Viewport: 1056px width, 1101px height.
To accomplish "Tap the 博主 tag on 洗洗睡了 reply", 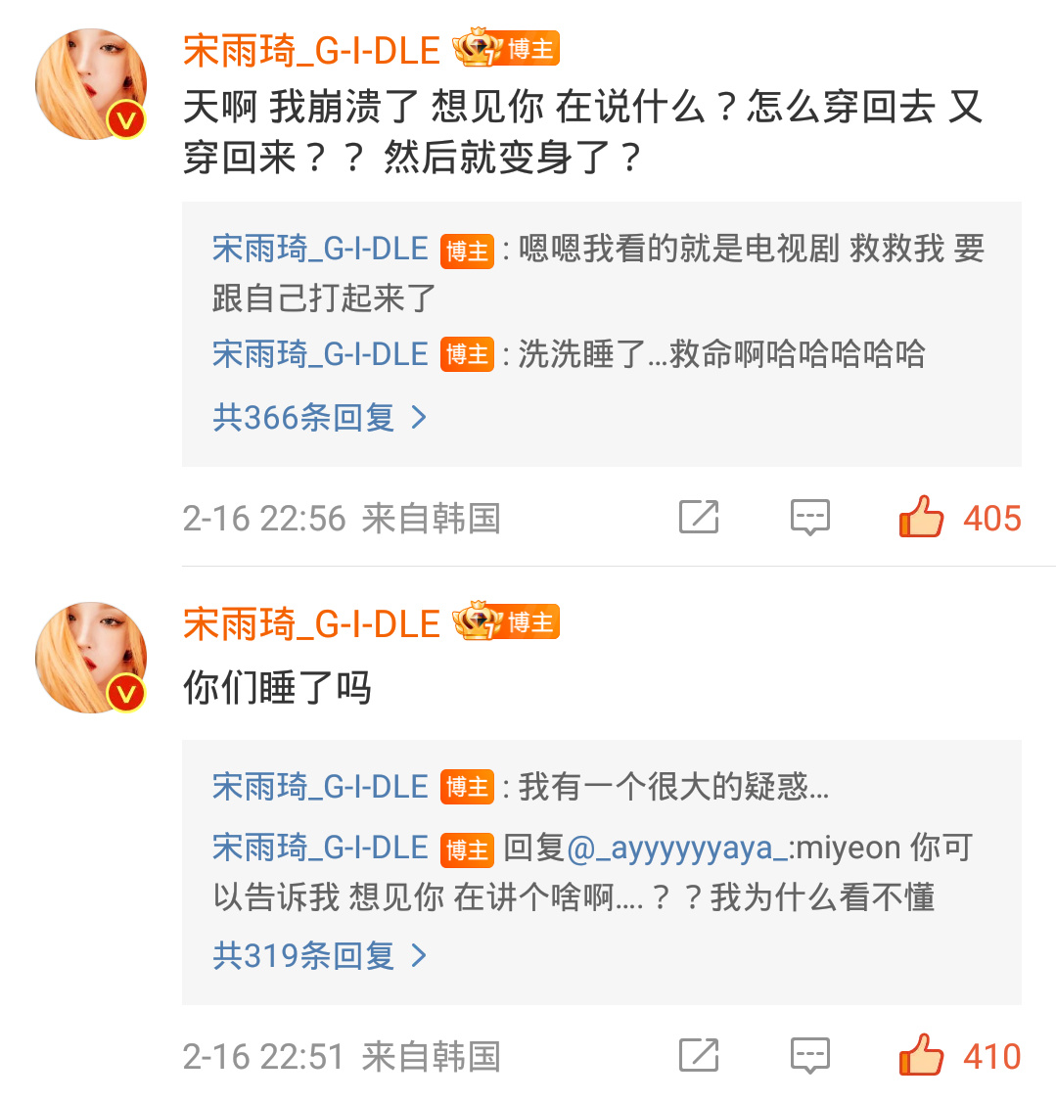I will click(x=467, y=354).
